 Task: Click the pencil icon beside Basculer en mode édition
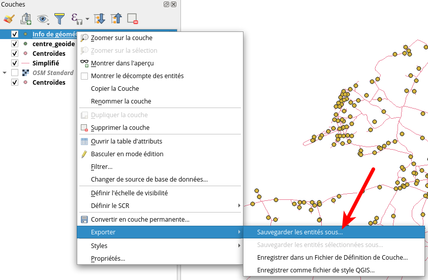(84, 154)
